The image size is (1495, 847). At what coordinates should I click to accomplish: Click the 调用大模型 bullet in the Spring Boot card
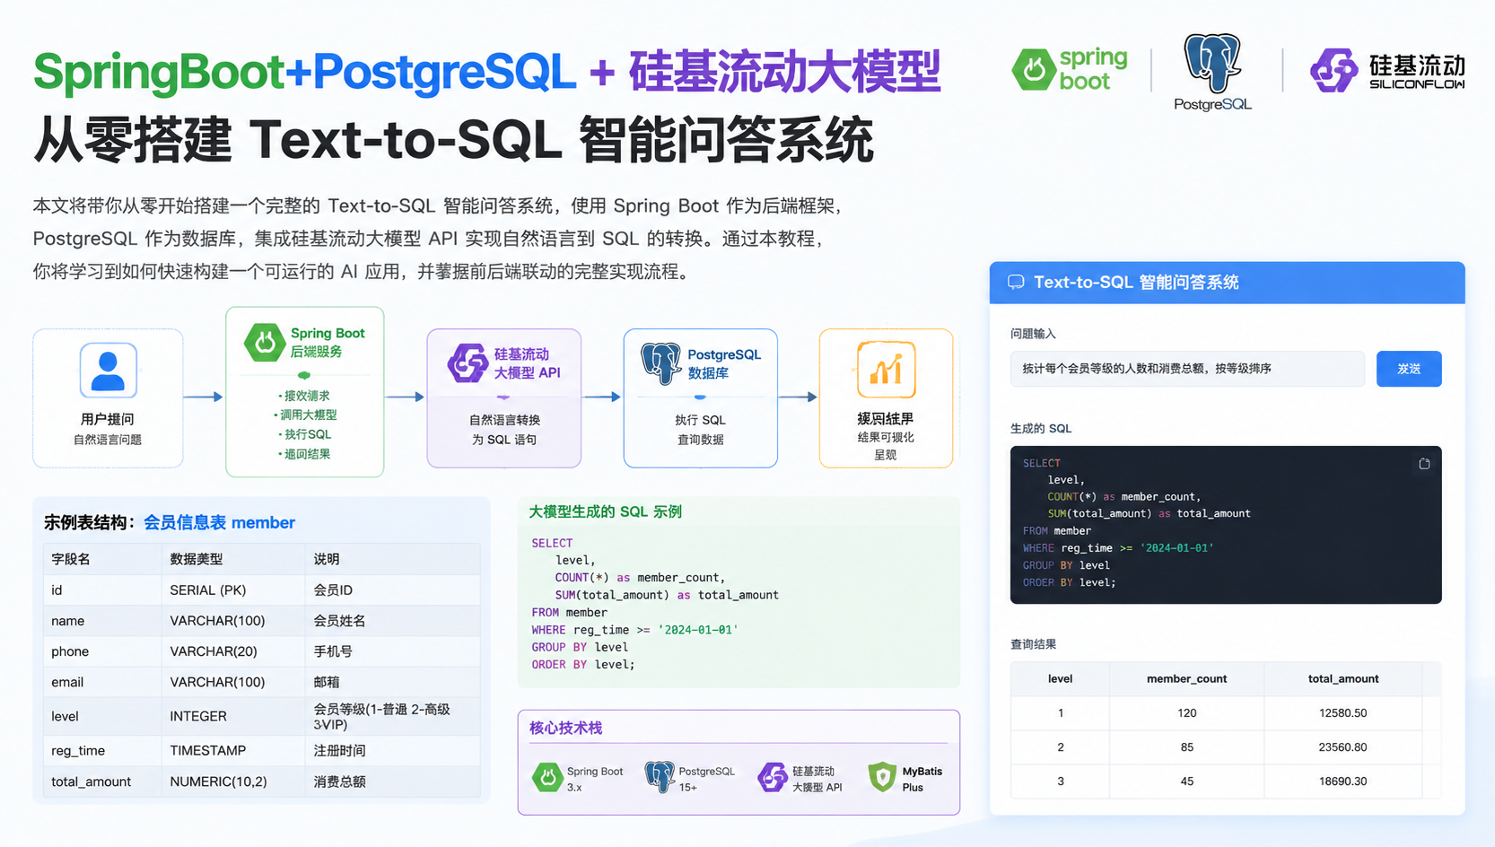[x=306, y=415]
